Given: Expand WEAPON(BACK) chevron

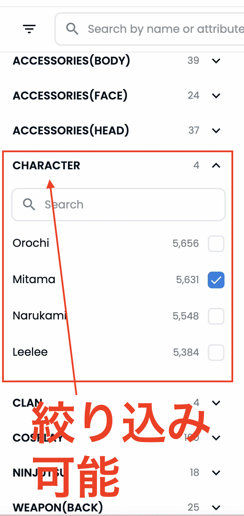Looking at the screenshot, I should click(216, 507).
